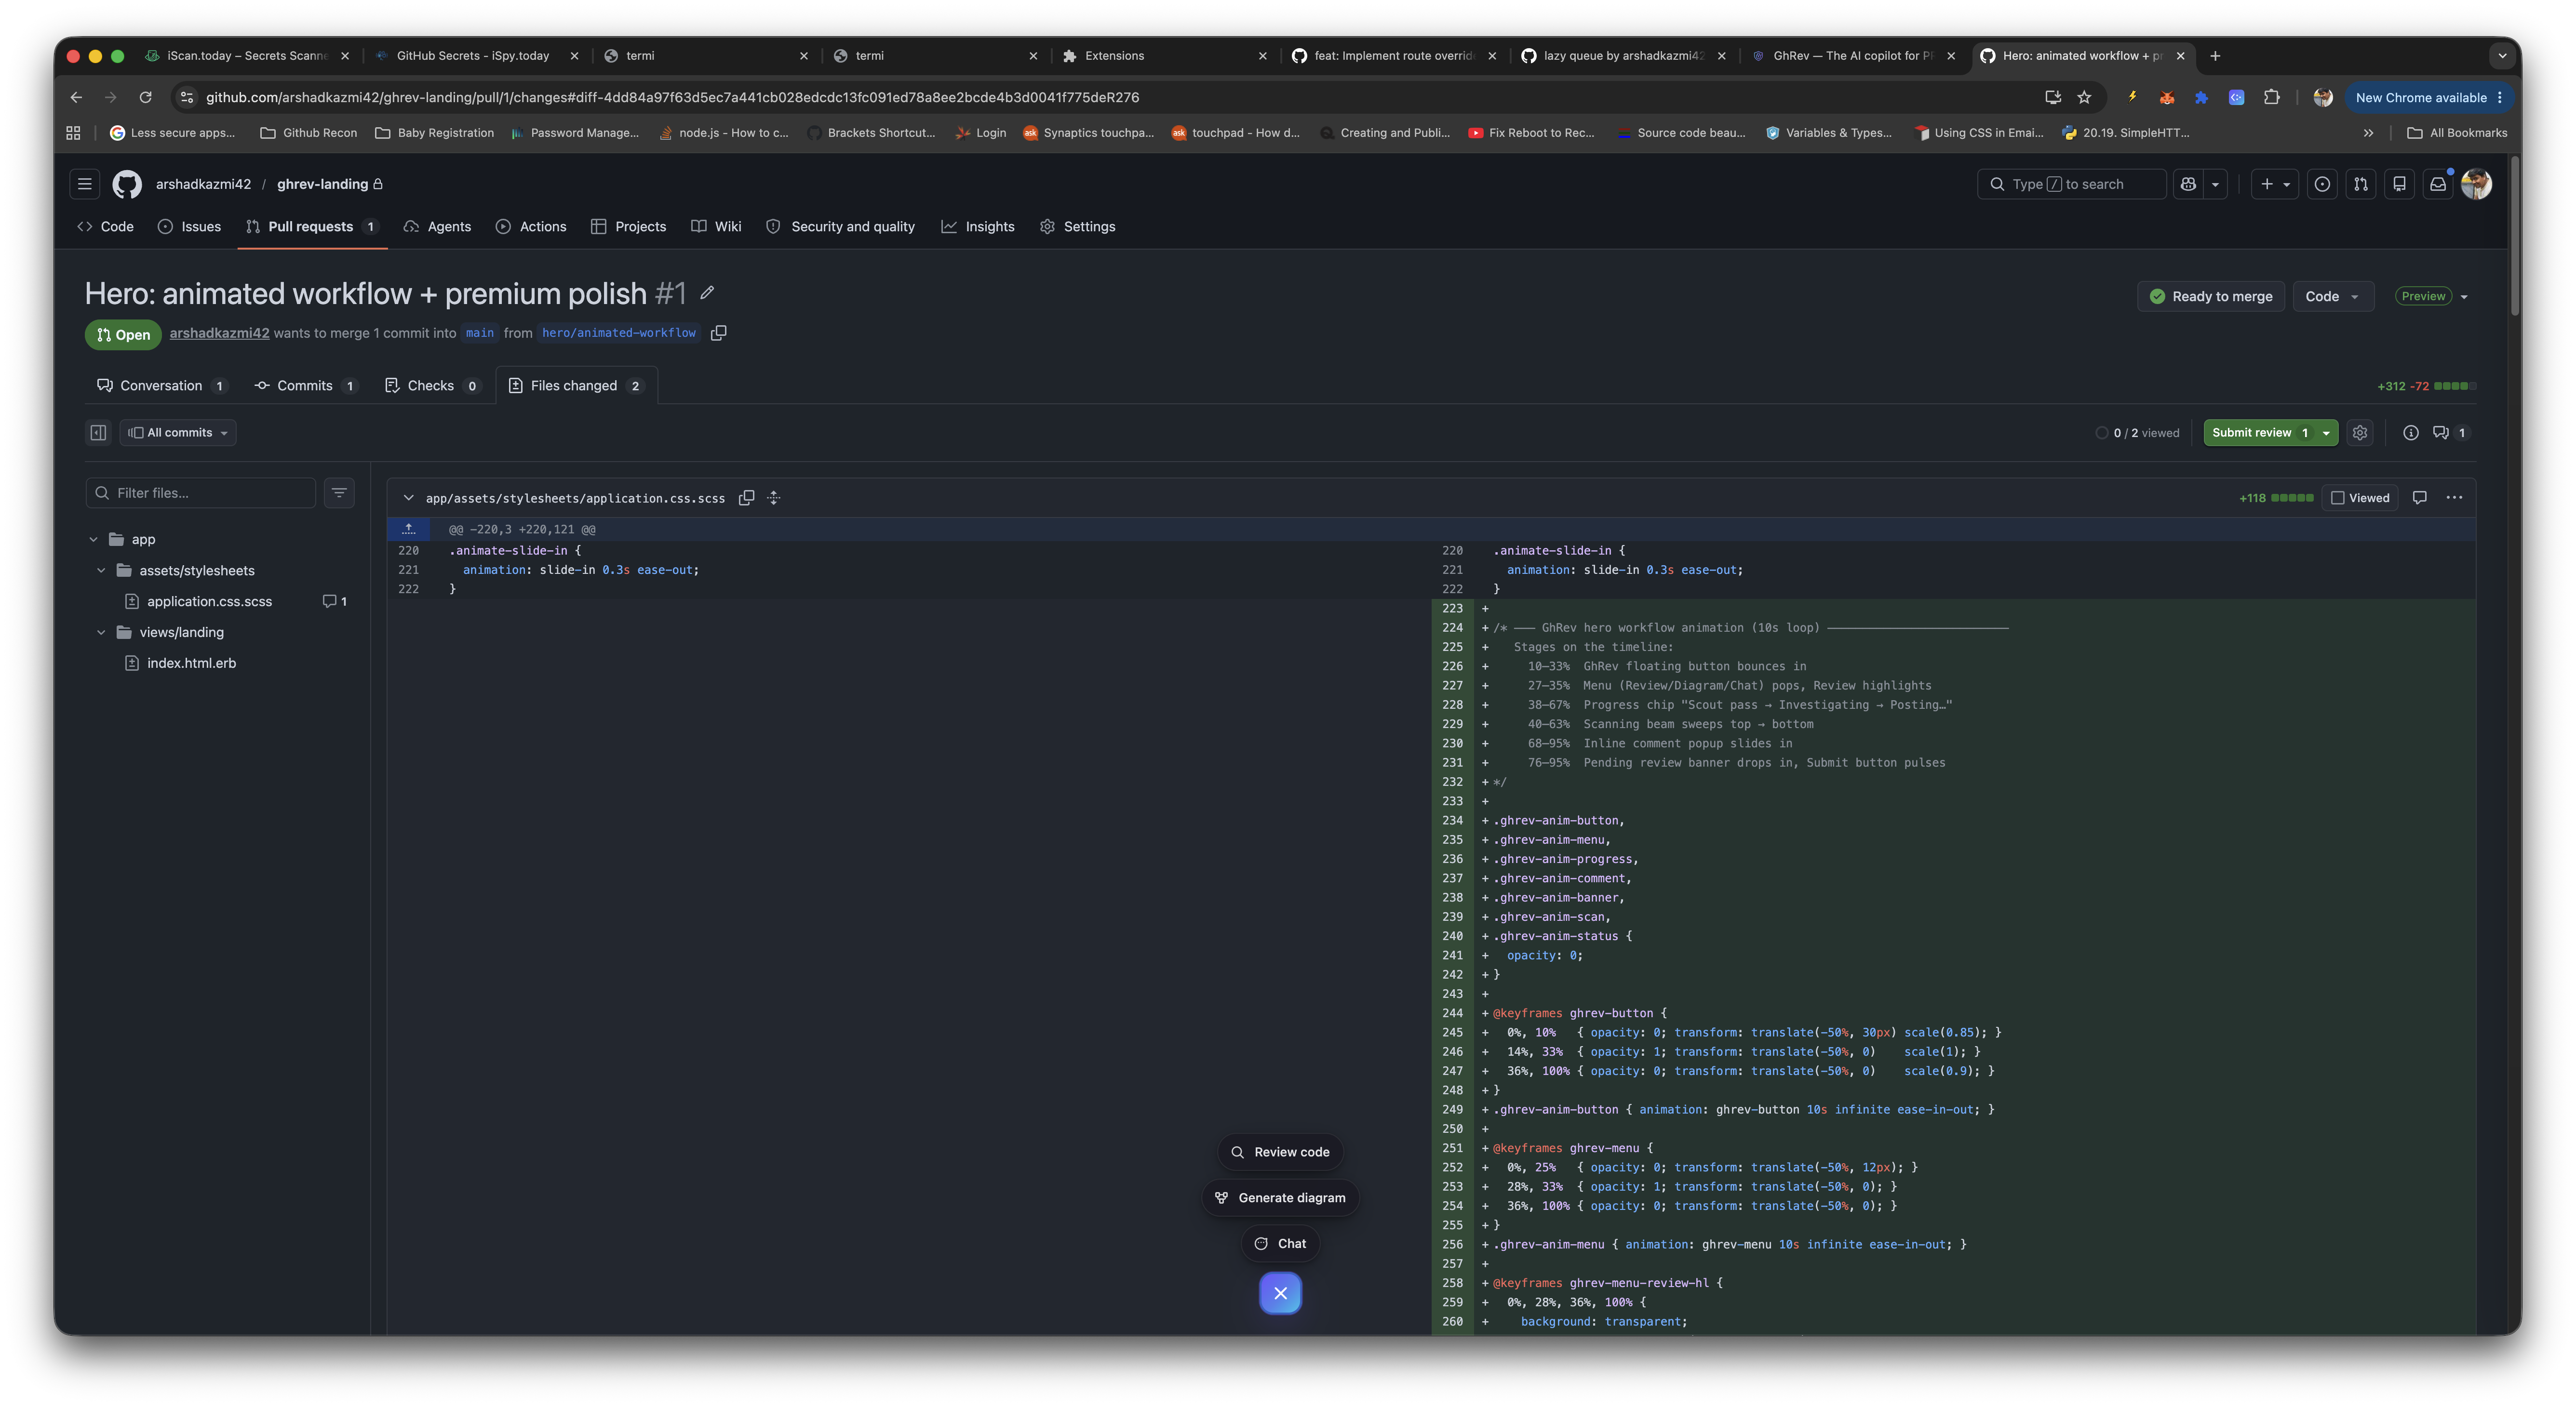Bookmark this page with star icon

[2084, 97]
